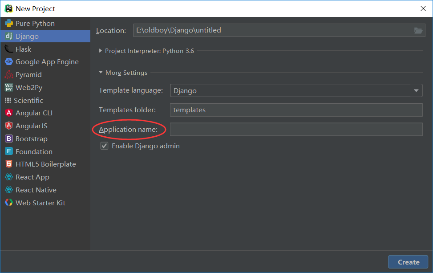Screen dimensions: 433x273
Task: Close the New Project dialog
Action: (423, 8)
